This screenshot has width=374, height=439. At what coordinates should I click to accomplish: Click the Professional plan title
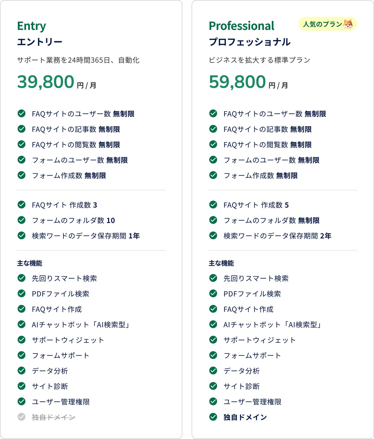(241, 26)
